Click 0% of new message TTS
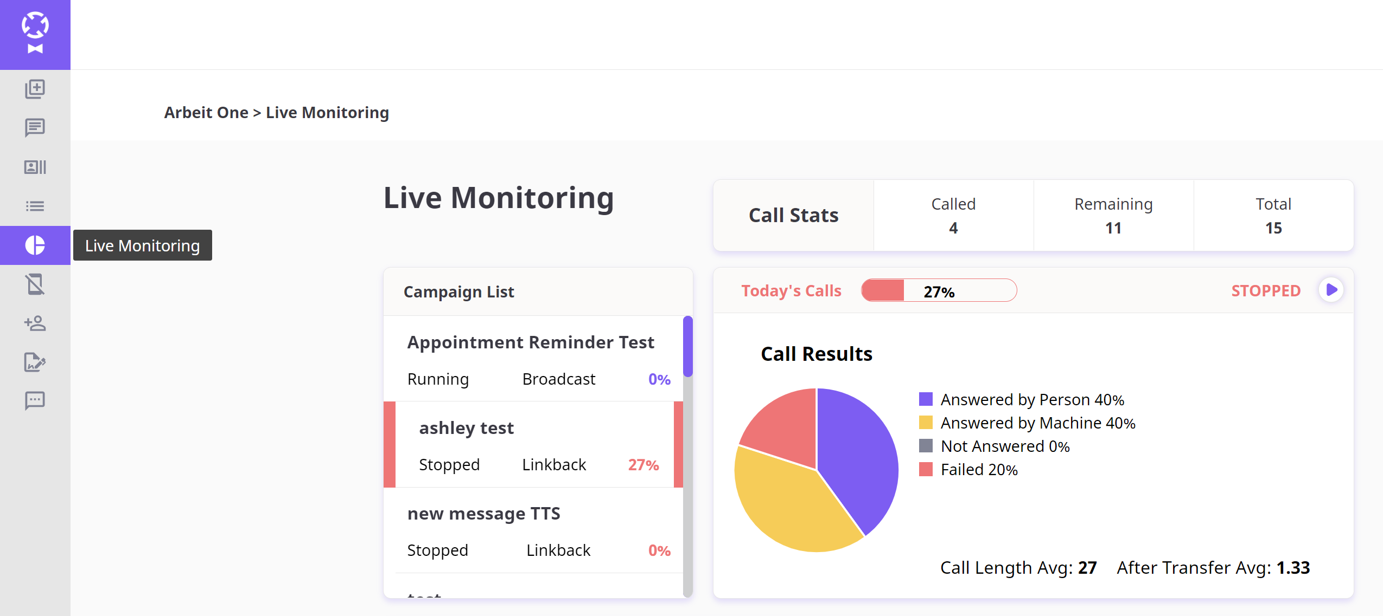The height and width of the screenshot is (616, 1383). pyautogui.click(x=659, y=550)
